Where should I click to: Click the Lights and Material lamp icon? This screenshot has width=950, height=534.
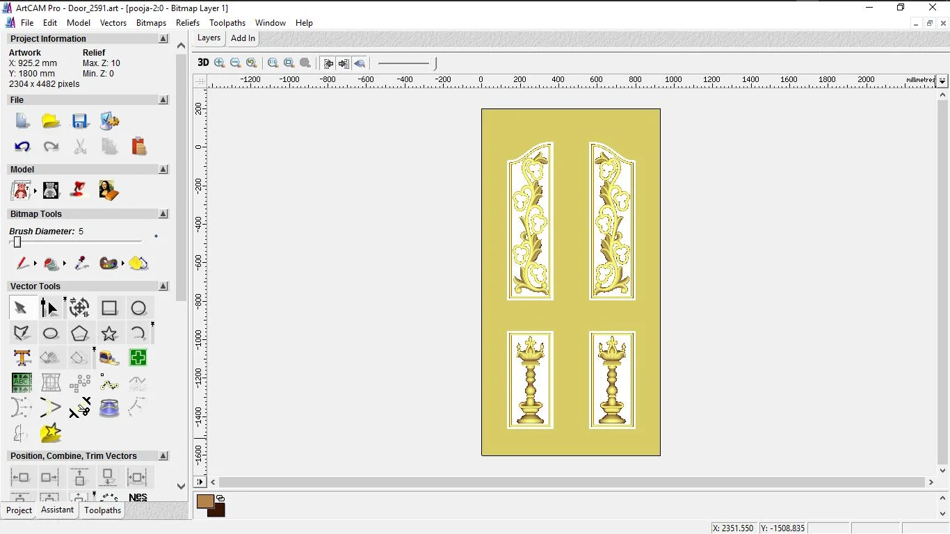point(79,190)
